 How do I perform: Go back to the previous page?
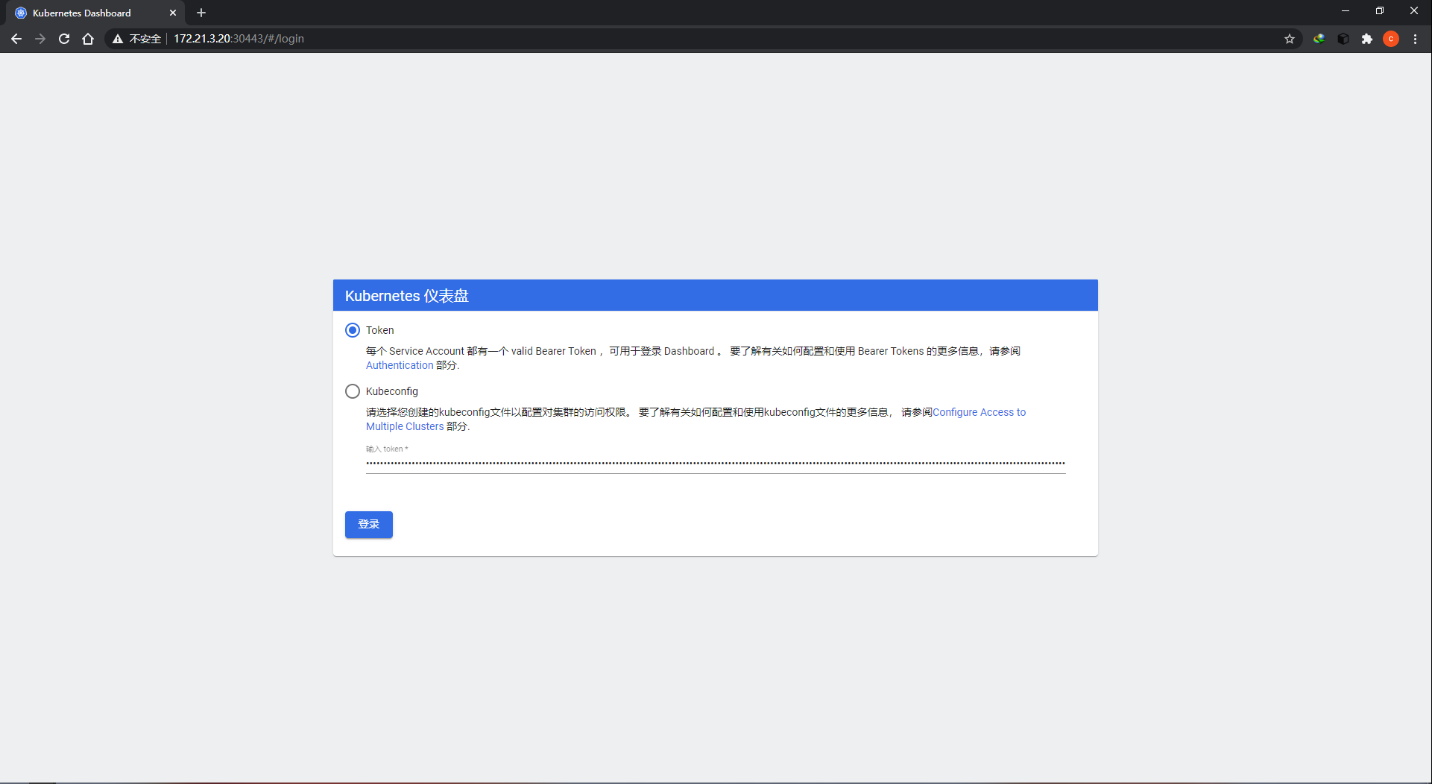16,39
